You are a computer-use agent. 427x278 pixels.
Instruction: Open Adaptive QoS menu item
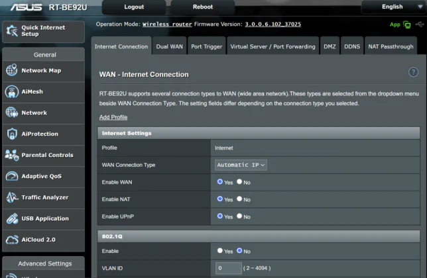[x=44, y=176]
